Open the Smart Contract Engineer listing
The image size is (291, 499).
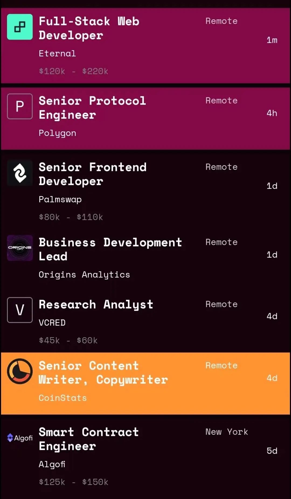pos(89,439)
